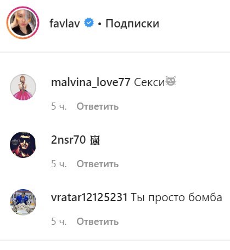The height and width of the screenshot is (250, 230).
Task: Reply to 2nsr70's comment via Ответить
Action: point(98,164)
